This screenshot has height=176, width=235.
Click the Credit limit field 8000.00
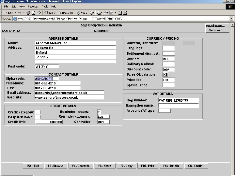tap(49, 122)
